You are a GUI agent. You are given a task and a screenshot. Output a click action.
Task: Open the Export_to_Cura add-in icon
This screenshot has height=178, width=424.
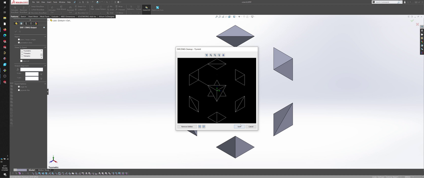click(157, 8)
